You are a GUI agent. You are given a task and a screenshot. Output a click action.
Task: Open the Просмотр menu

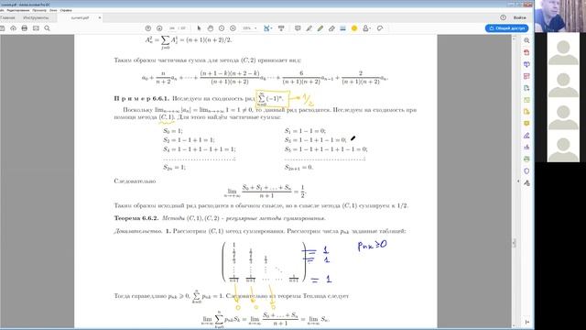pos(39,10)
